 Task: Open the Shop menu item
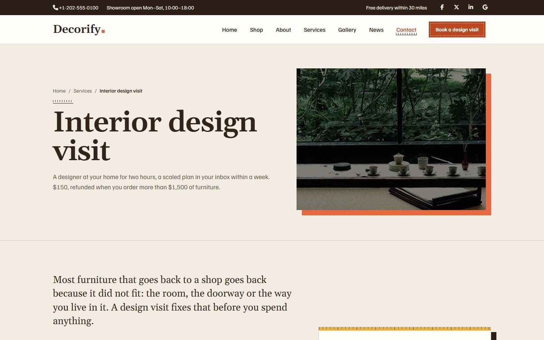tap(257, 30)
